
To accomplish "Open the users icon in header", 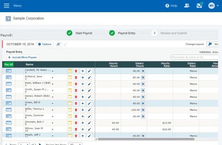I will (187, 6).
